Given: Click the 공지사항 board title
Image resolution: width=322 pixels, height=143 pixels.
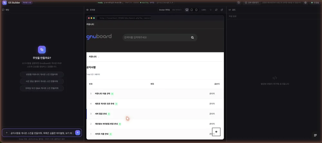Looking at the screenshot, I should coord(91,67).
